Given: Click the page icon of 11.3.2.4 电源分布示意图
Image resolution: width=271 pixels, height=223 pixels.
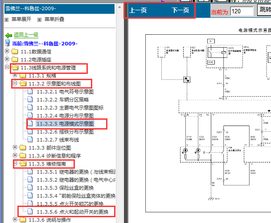Looking at the screenshot, I should [x=30, y=115].
